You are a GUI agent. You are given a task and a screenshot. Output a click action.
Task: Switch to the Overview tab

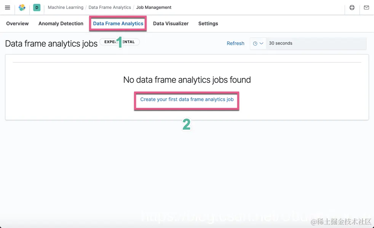point(18,24)
